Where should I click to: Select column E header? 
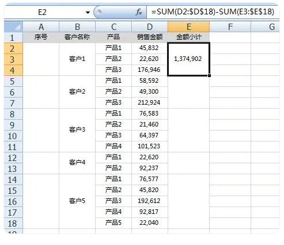pyautogui.click(x=188, y=26)
